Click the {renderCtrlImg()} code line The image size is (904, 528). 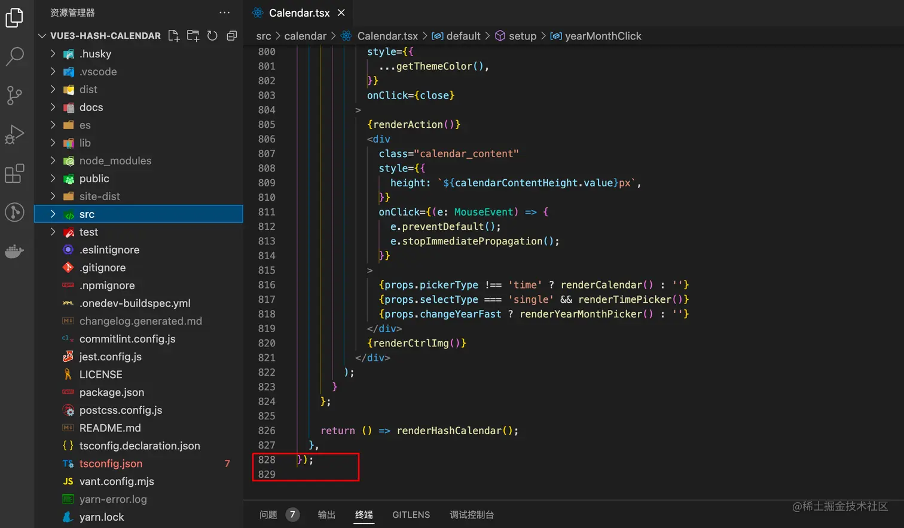(416, 343)
